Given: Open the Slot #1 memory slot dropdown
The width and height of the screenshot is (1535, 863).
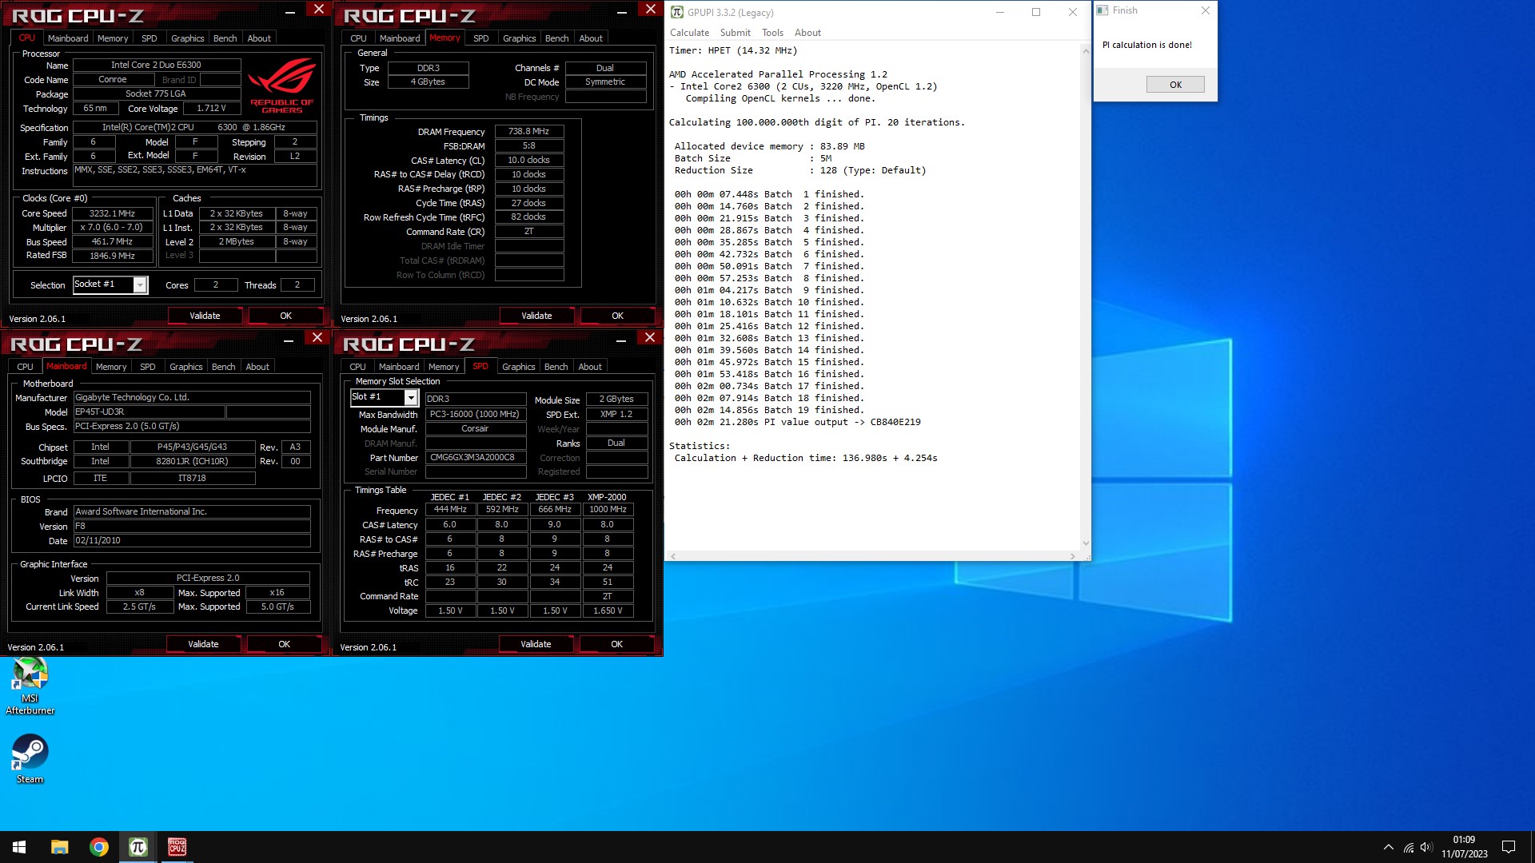Looking at the screenshot, I should coord(411,397).
